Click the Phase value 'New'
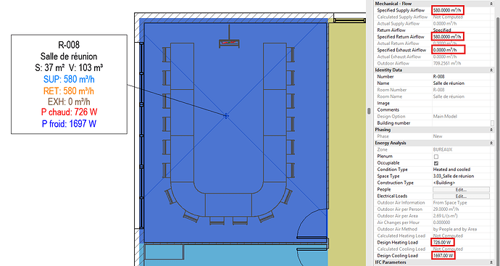 438,136
